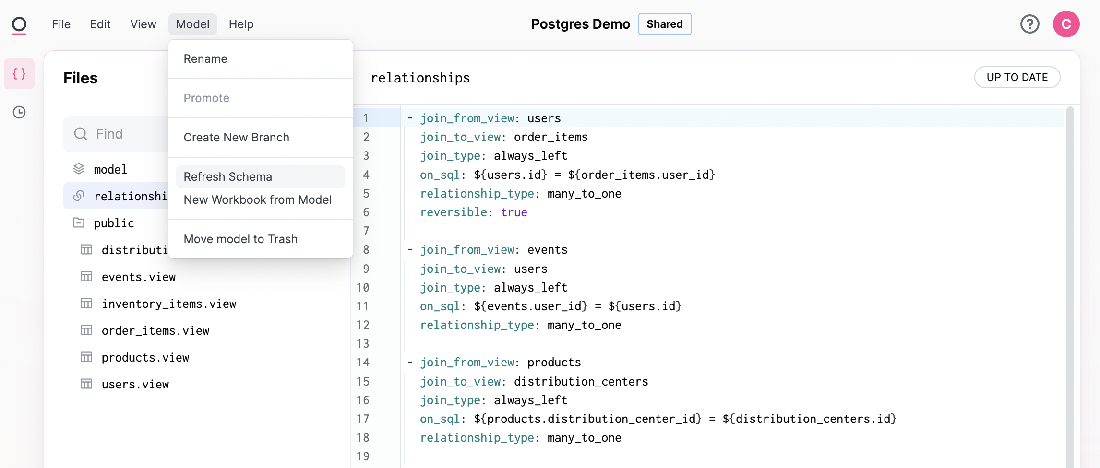Open the File menu

[x=61, y=24]
